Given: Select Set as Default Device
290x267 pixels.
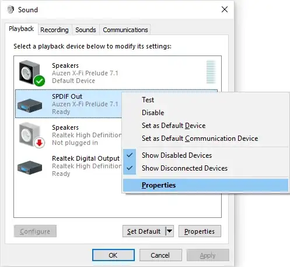Looking at the screenshot, I should tap(206, 126).
